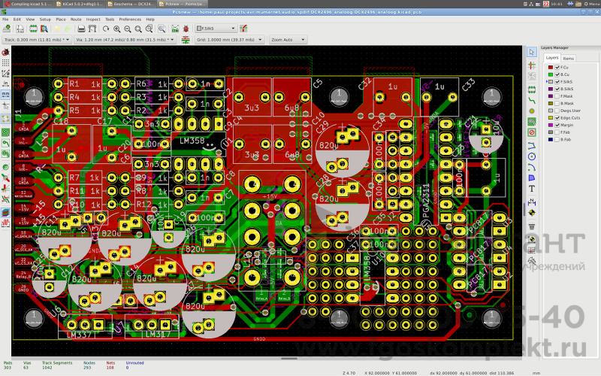Toggle F.Cu layer visibility checkbox
Screen dimensions: 601x376
[557, 67]
